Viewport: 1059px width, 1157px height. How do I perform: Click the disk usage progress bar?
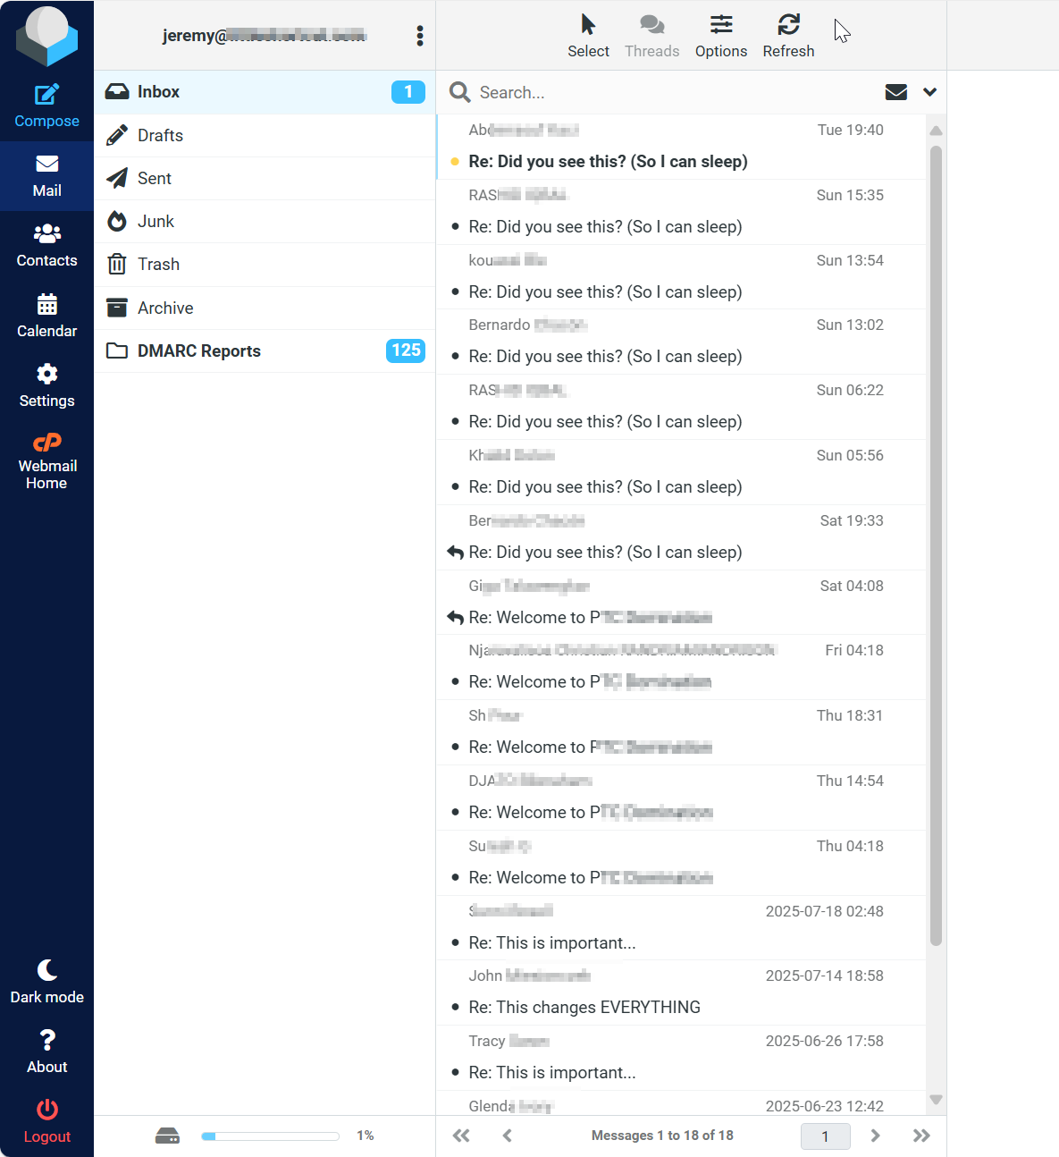270,1136
